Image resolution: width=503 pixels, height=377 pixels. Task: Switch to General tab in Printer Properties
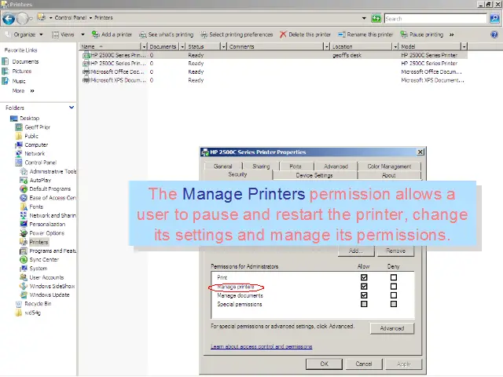tap(223, 167)
